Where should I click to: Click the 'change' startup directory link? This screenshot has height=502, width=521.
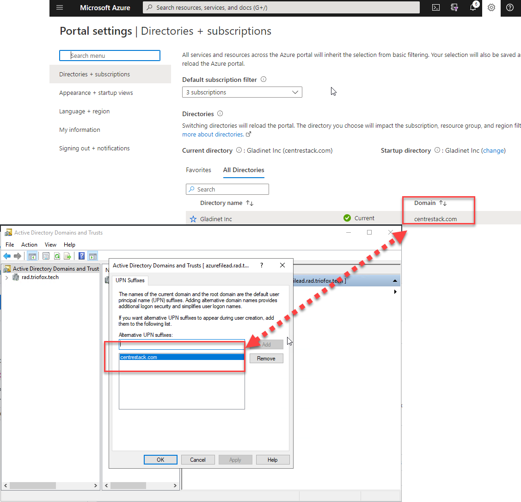coord(493,150)
